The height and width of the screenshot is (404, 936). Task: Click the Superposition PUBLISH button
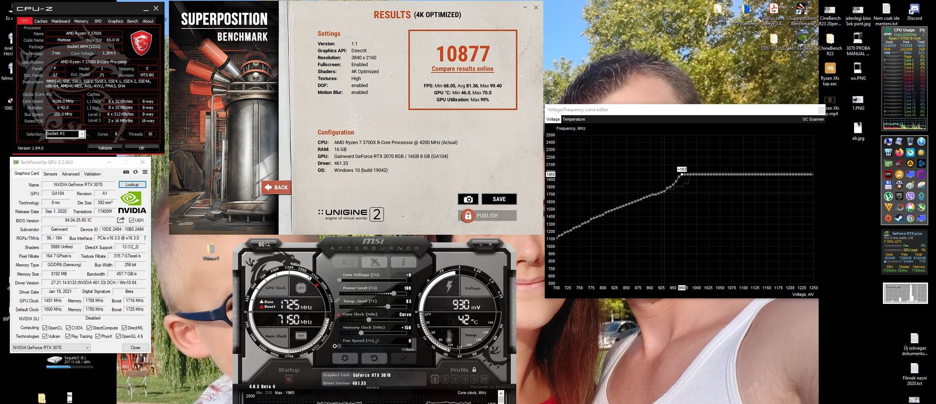click(488, 215)
